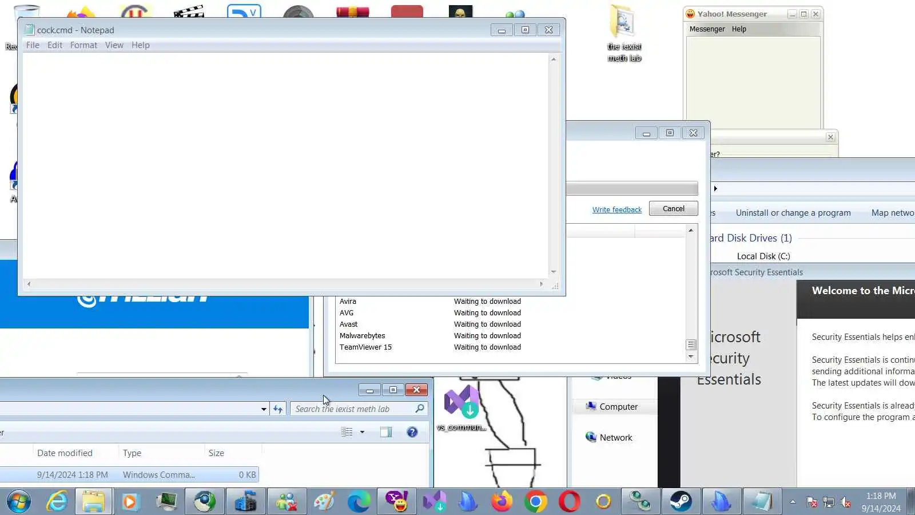Open Messenger menu in Yahoo! Messenger
This screenshot has height=515, width=915.
[x=707, y=29]
